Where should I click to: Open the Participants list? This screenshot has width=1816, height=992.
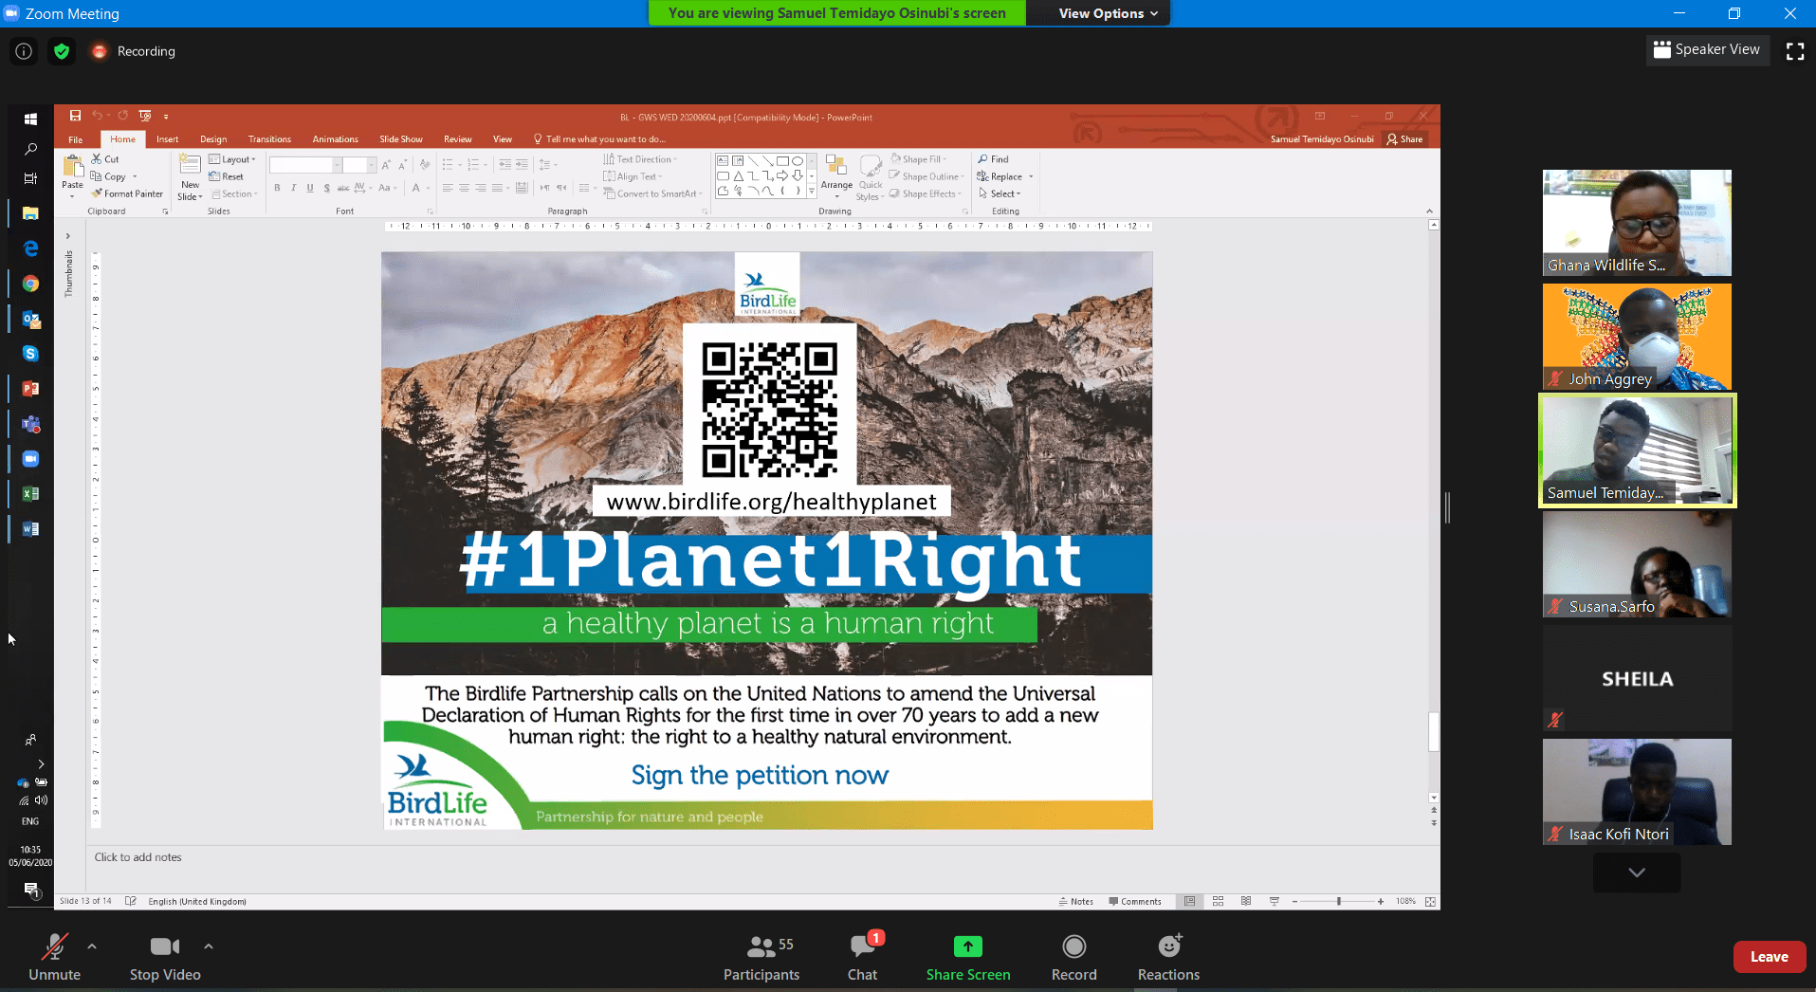[761, 957]
